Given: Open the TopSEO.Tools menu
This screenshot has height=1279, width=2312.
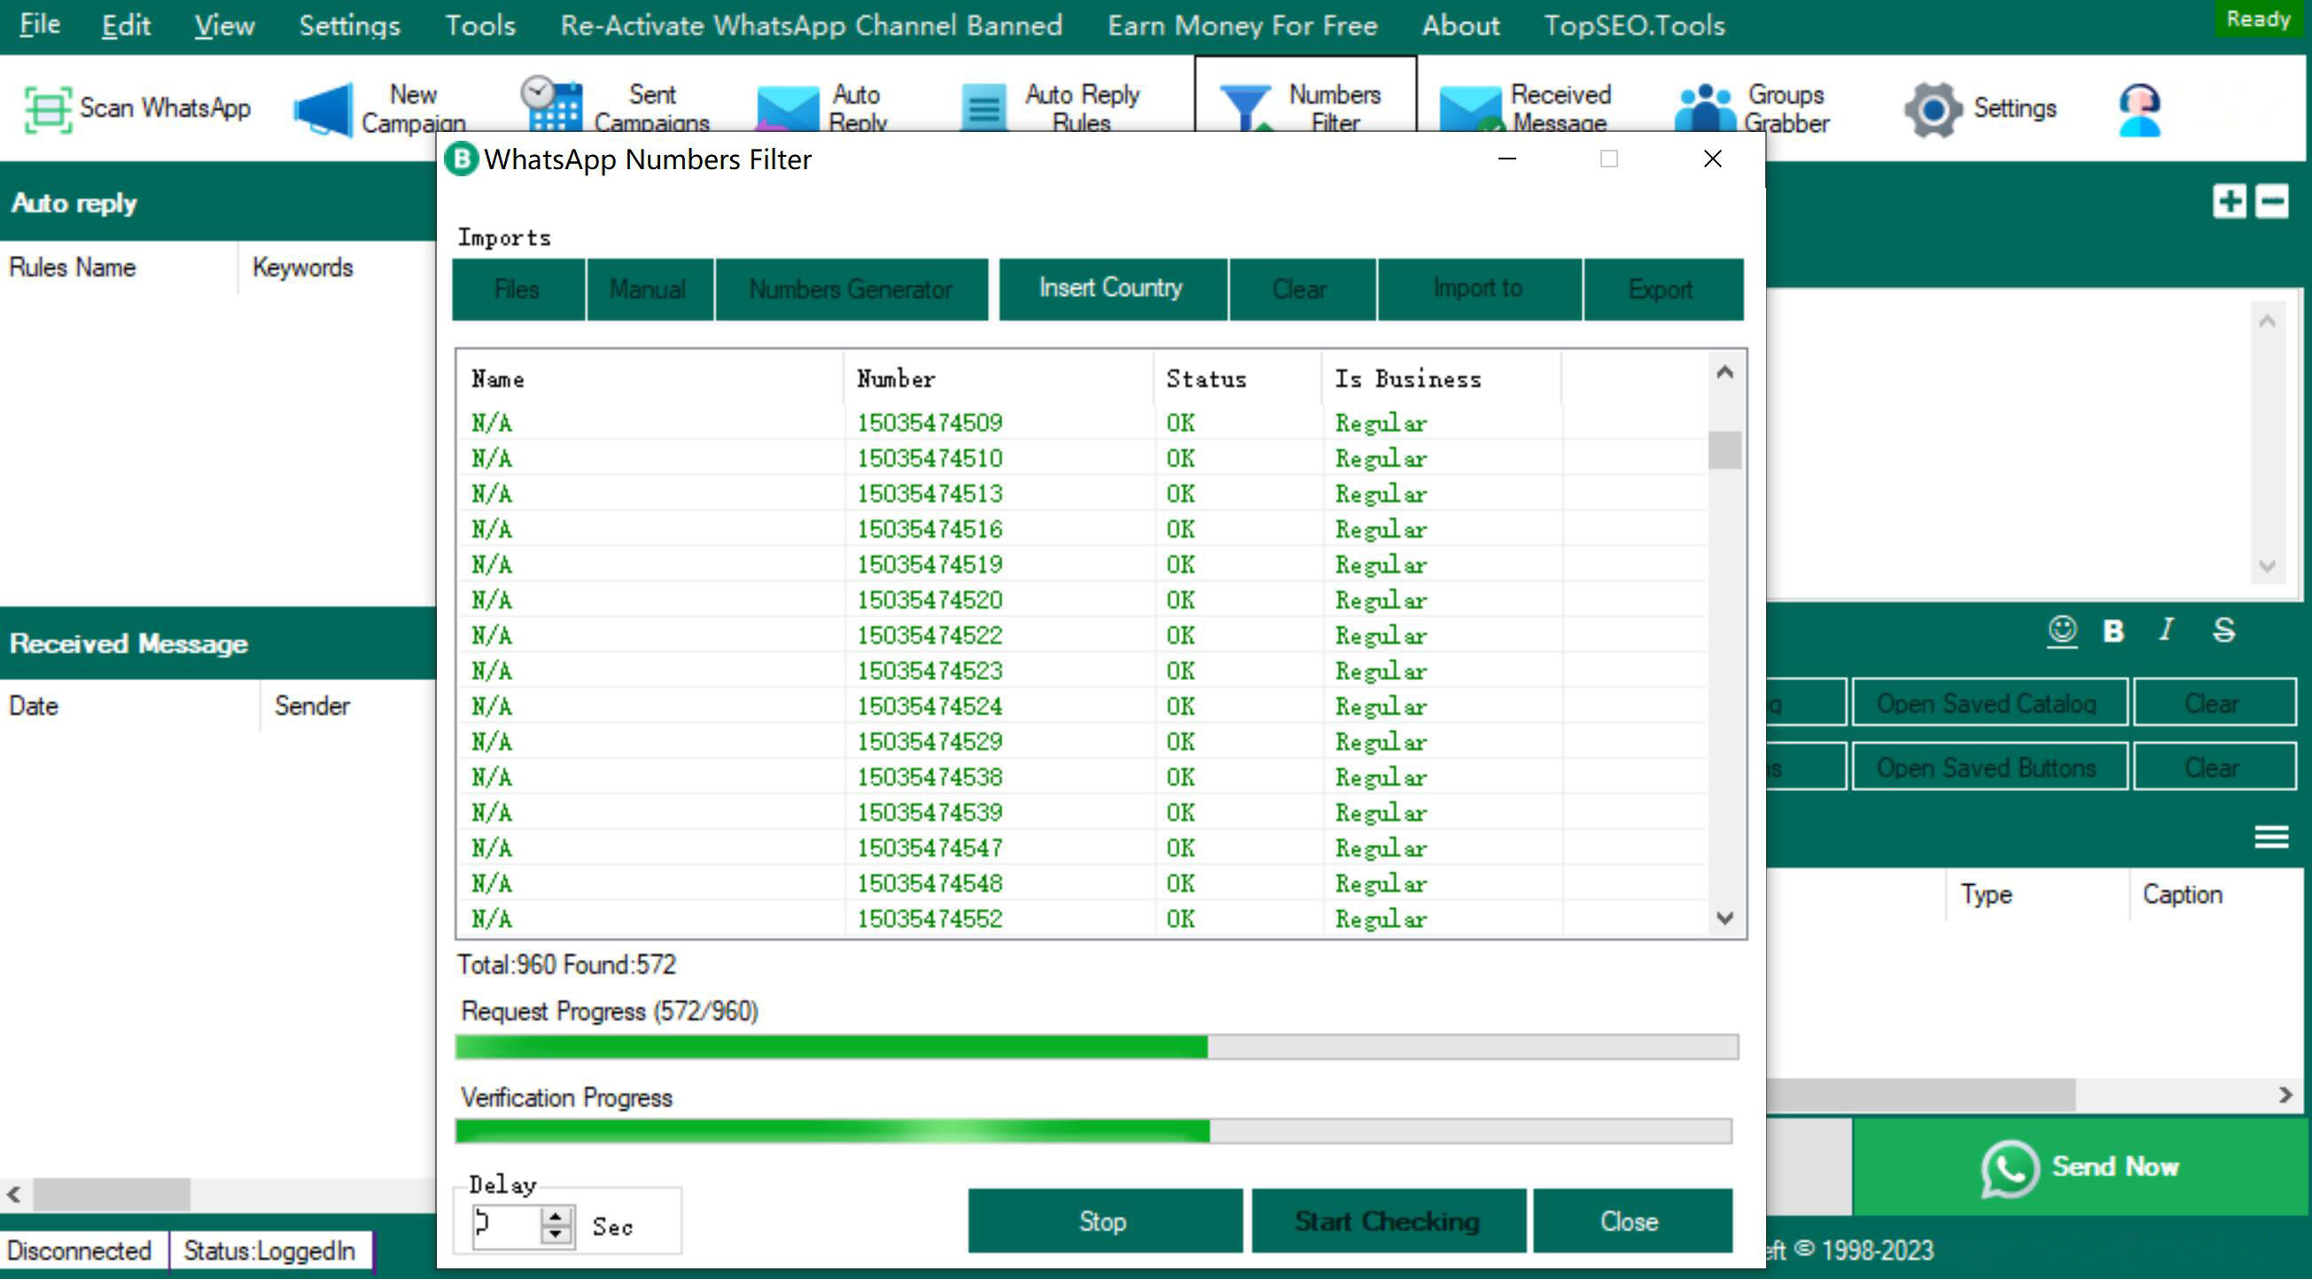Looking at the screenshot, I should coord(1634,25).
